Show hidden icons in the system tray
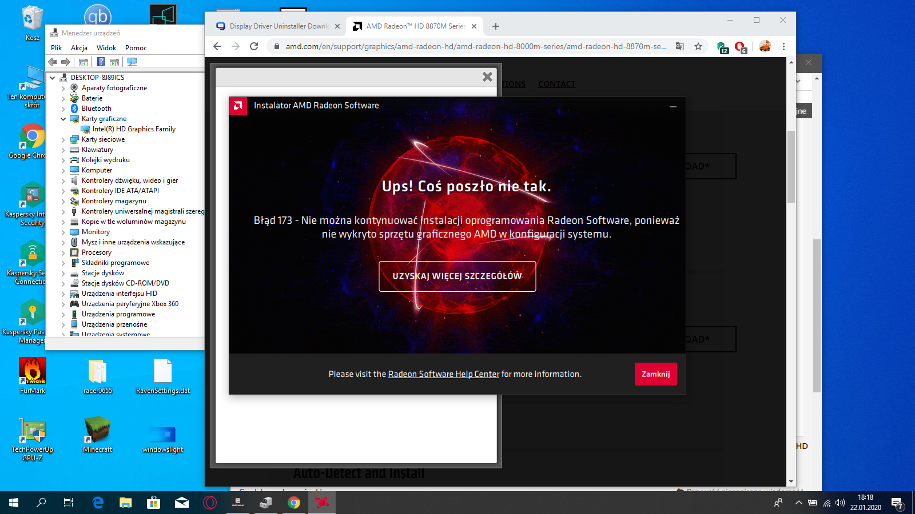The width and height of the screenshot is (915, 514). [798, 503]
